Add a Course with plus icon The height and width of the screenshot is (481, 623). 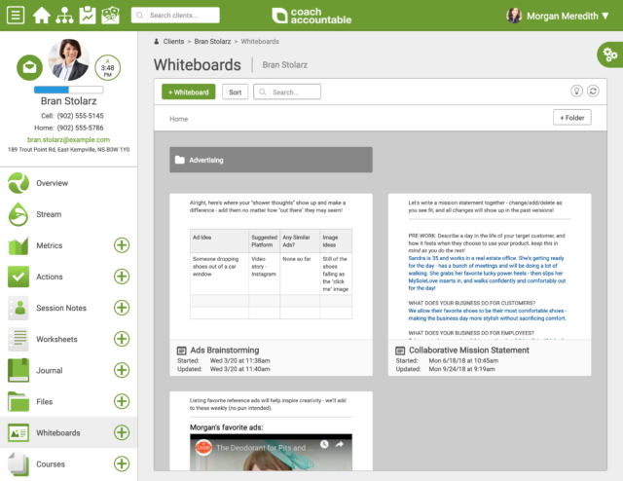point(122,463)
